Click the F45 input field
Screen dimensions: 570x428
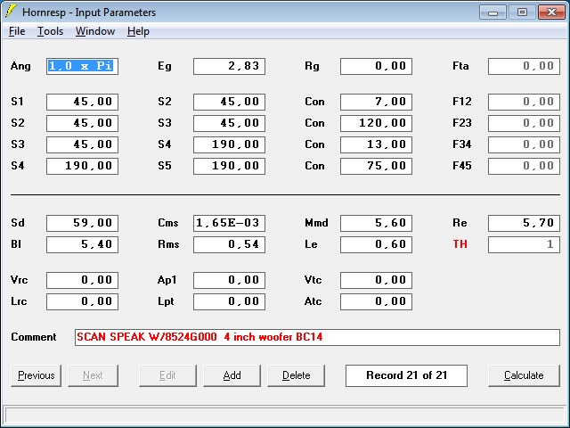[524, 166]
